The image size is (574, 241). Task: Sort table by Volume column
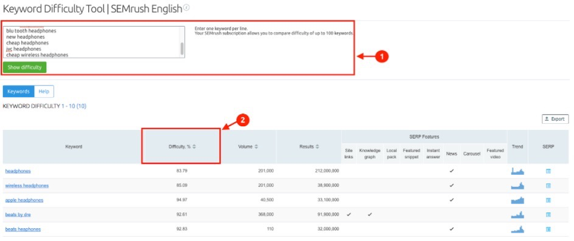(x=248, y=147)
